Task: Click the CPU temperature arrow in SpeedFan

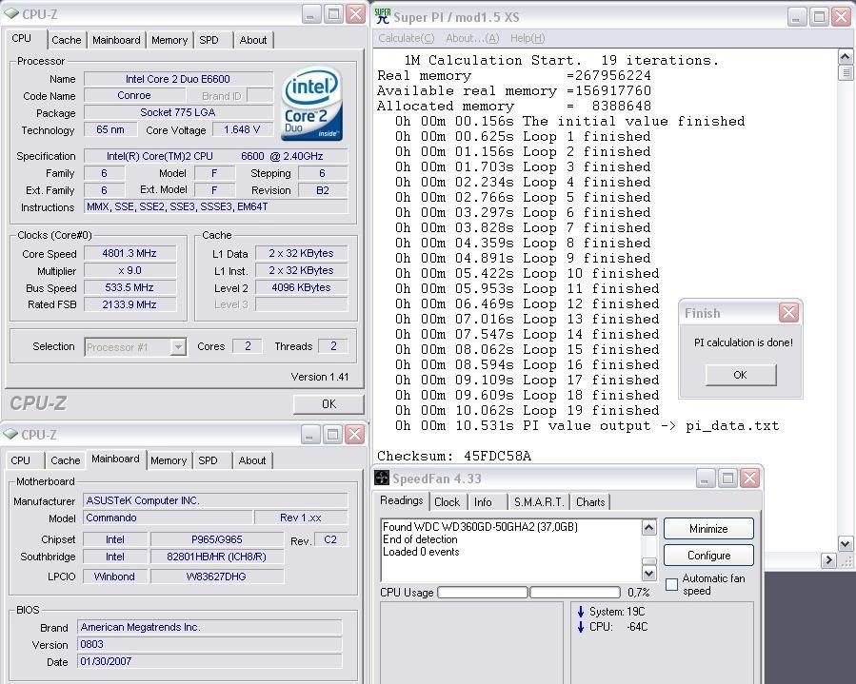Action: click(581, 627)
